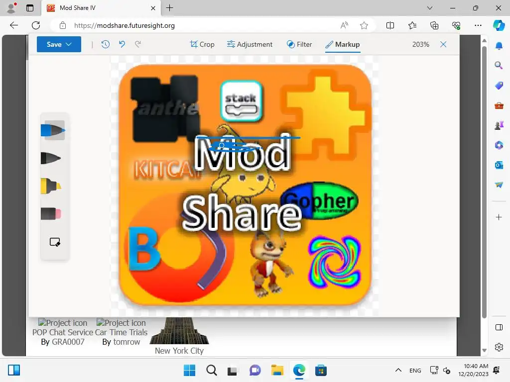
Task: Add a new sidebar app
Action: pos(499,217)
